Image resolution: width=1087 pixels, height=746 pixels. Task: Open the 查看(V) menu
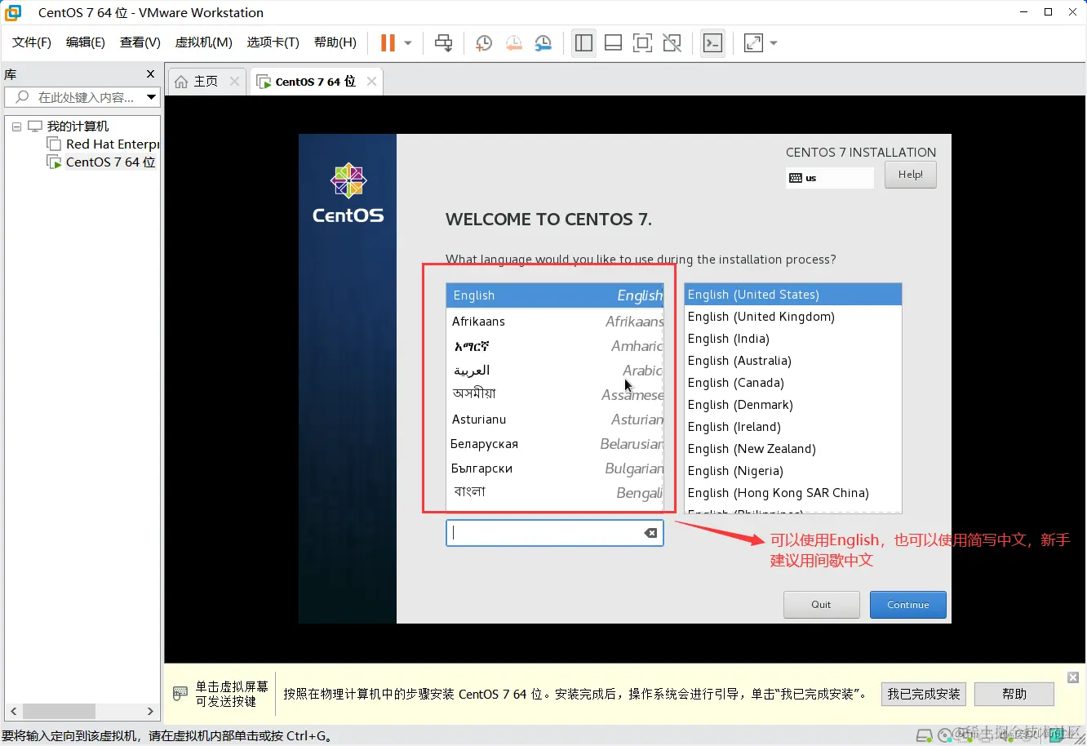click(x=140, y=42)
